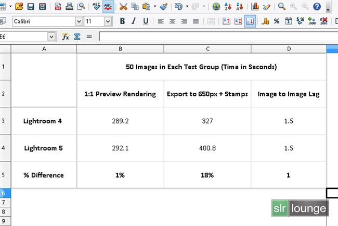Open Find and Replace magnifier

(x=281, y=7)
